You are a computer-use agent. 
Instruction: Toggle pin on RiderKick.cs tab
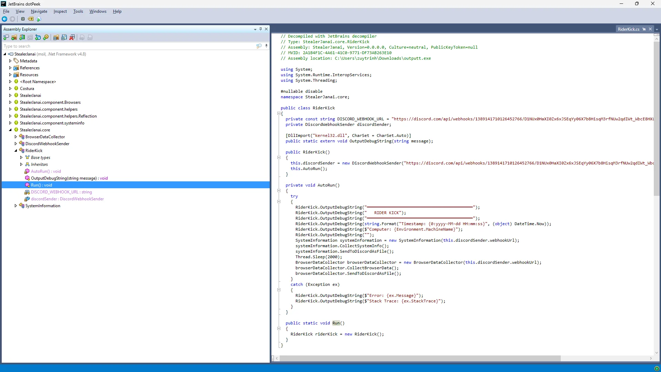click(x=644, y=29)
